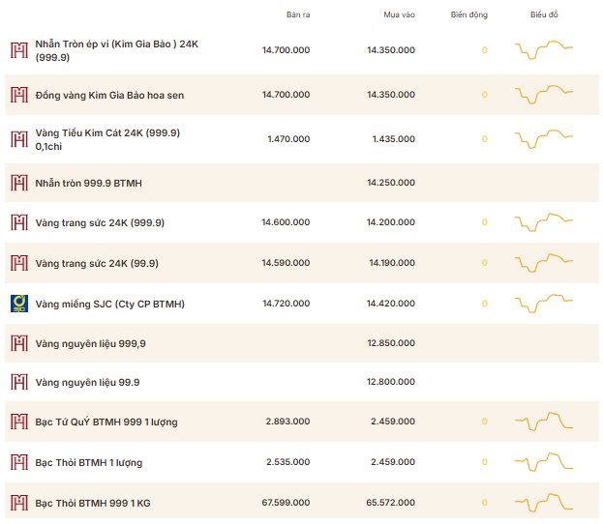
Task: Click logo beside Vàng Tiểu Kim Cát 24K
Action: 19,139
